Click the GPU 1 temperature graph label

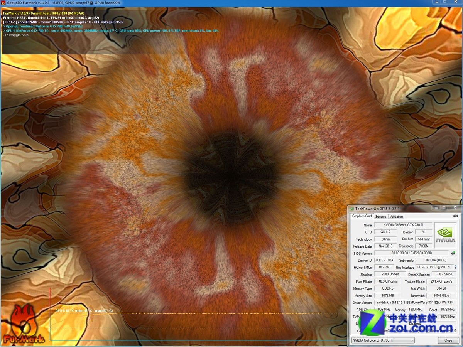pyautogui.click(x=84, y=311)
